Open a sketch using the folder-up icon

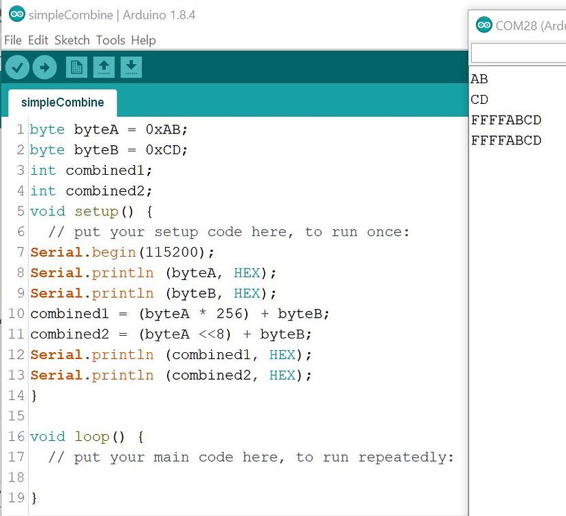[x=105, y=66]
